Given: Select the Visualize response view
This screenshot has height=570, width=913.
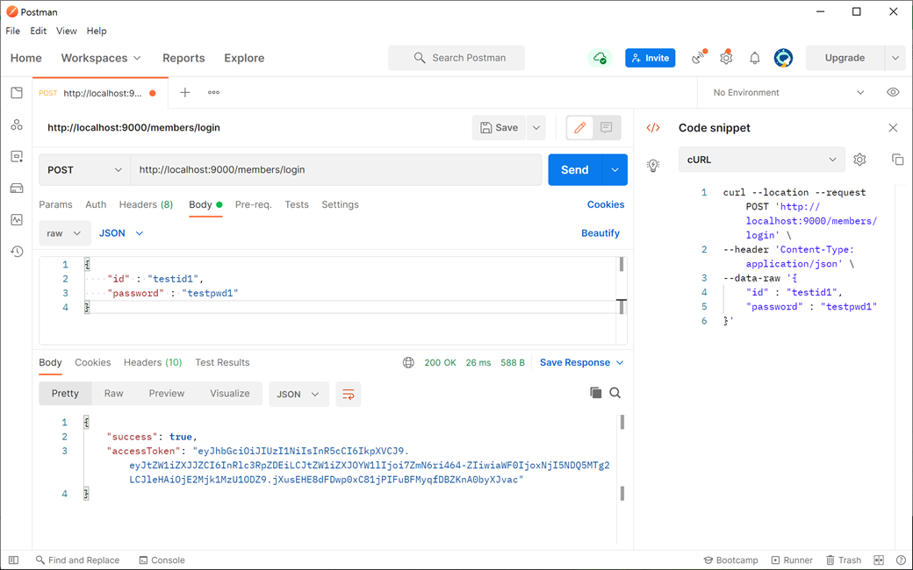Looking at the screenshot, I should point(229,393).
